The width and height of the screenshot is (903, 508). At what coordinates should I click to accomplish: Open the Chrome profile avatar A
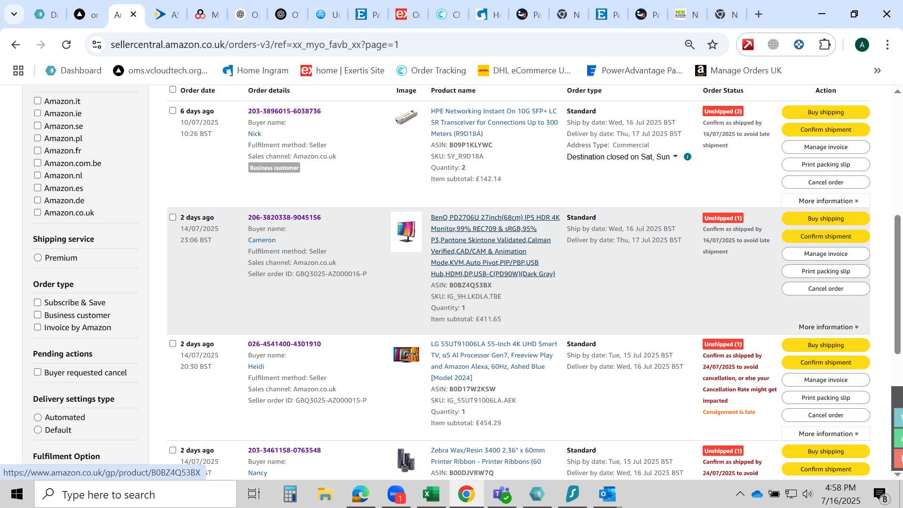coord(862,45)
